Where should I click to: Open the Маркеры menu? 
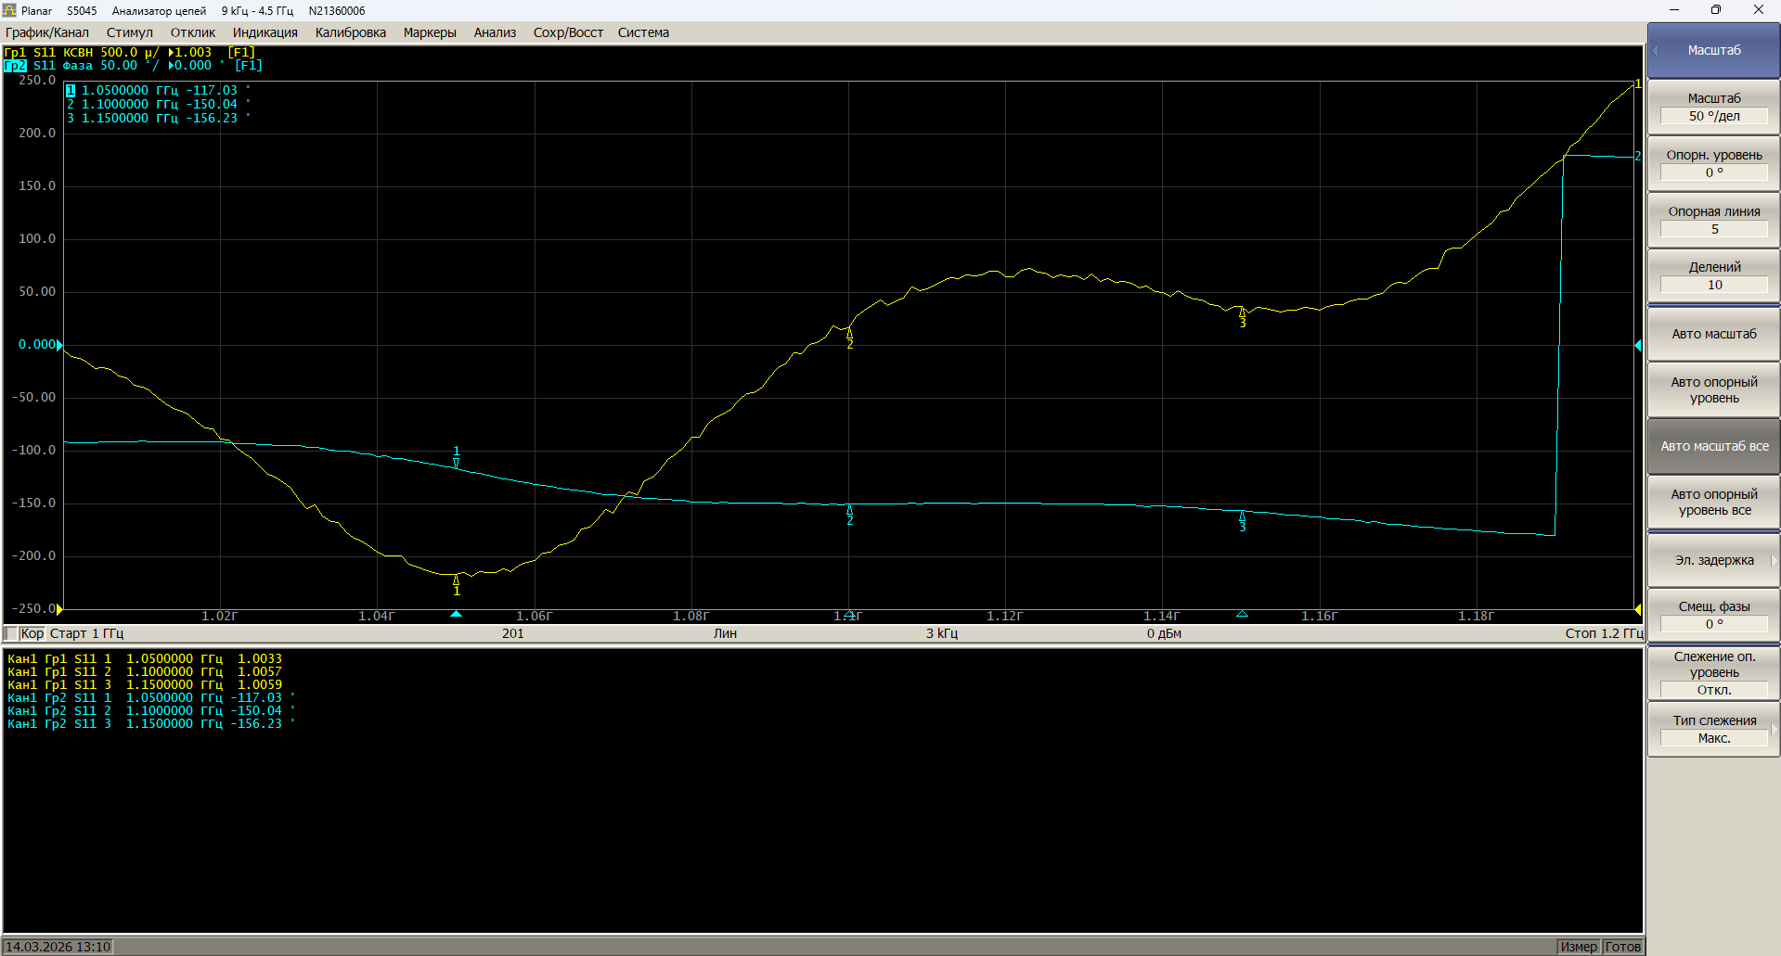(x=429, y=32)
